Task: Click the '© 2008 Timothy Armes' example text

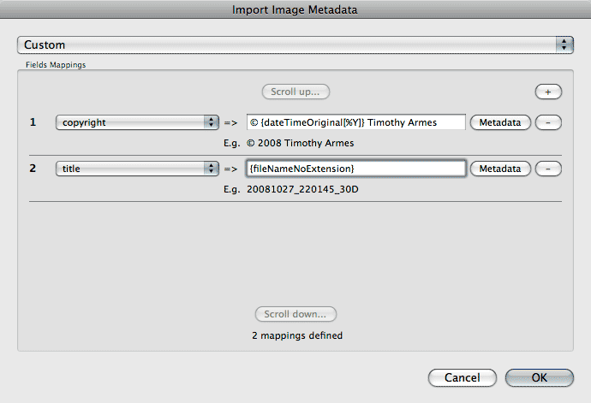Action: [x=300, y=143]
